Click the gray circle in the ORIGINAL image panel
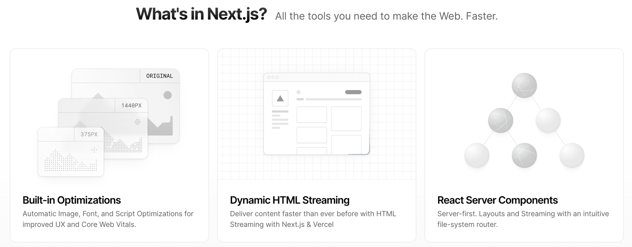 168,95
